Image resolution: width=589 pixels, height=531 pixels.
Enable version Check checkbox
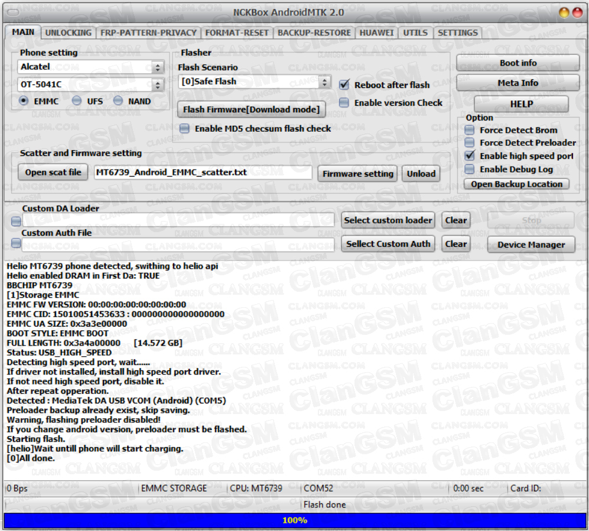pos(344,103)
